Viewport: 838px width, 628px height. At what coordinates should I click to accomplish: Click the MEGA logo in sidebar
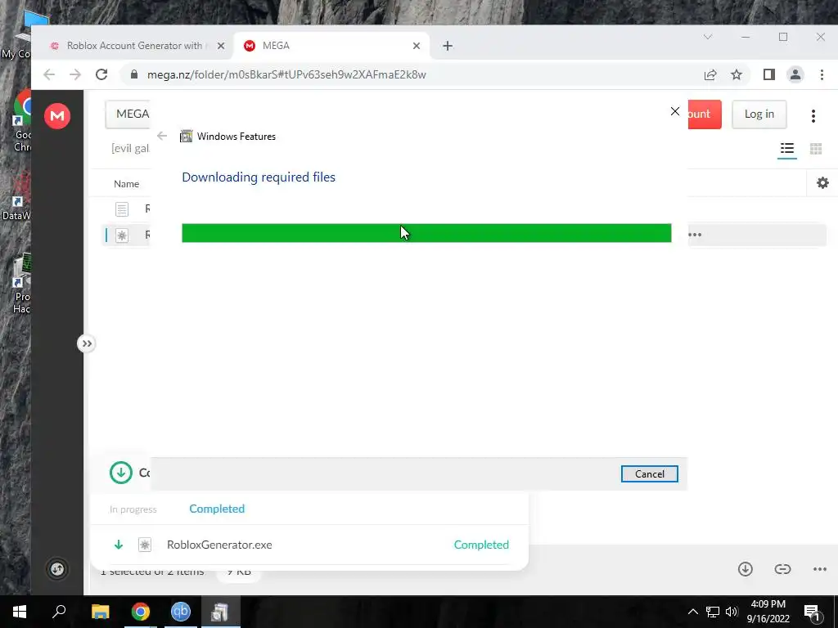57,116
